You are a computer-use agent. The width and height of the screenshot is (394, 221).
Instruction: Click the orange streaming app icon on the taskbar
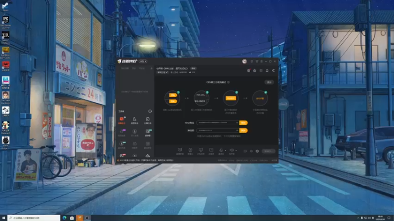tap(80, 218)
